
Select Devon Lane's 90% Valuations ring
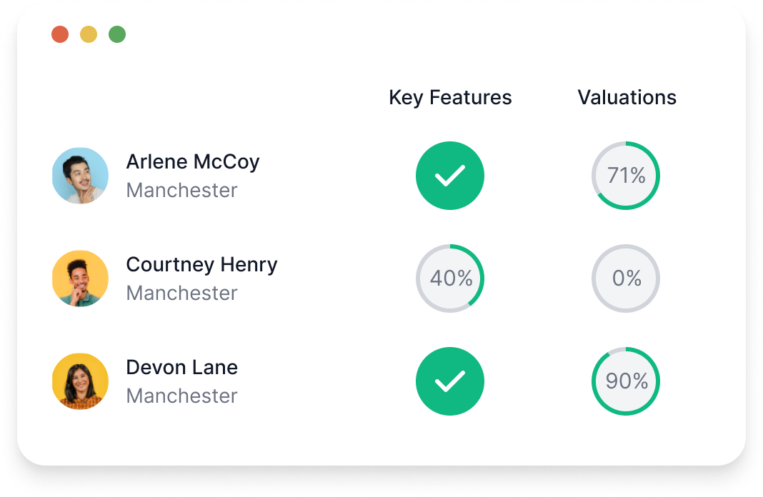click(x=626, y=381)
